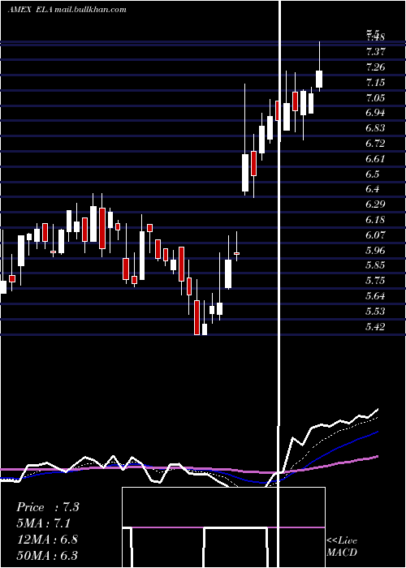Screen dimensions: 406x568
Task: Click the 5.96 price axis label
Action: 375,251
